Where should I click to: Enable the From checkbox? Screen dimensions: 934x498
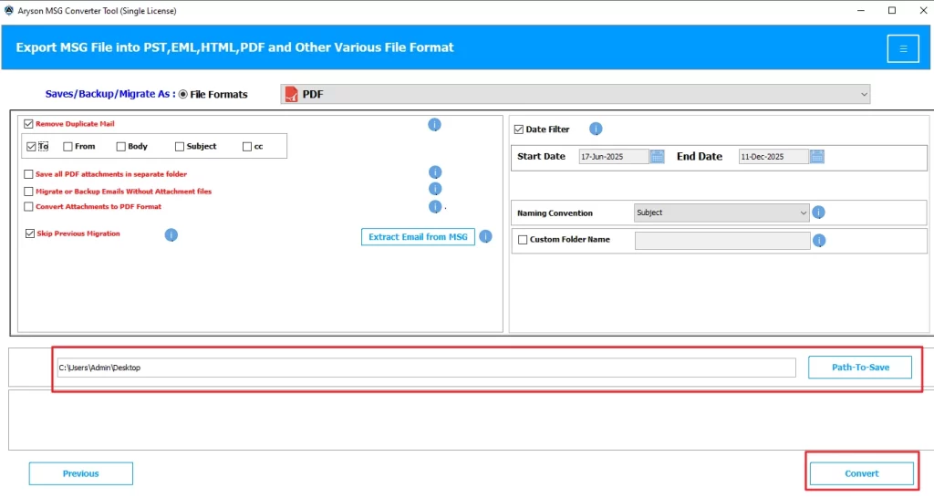click(x=67, y=147)
